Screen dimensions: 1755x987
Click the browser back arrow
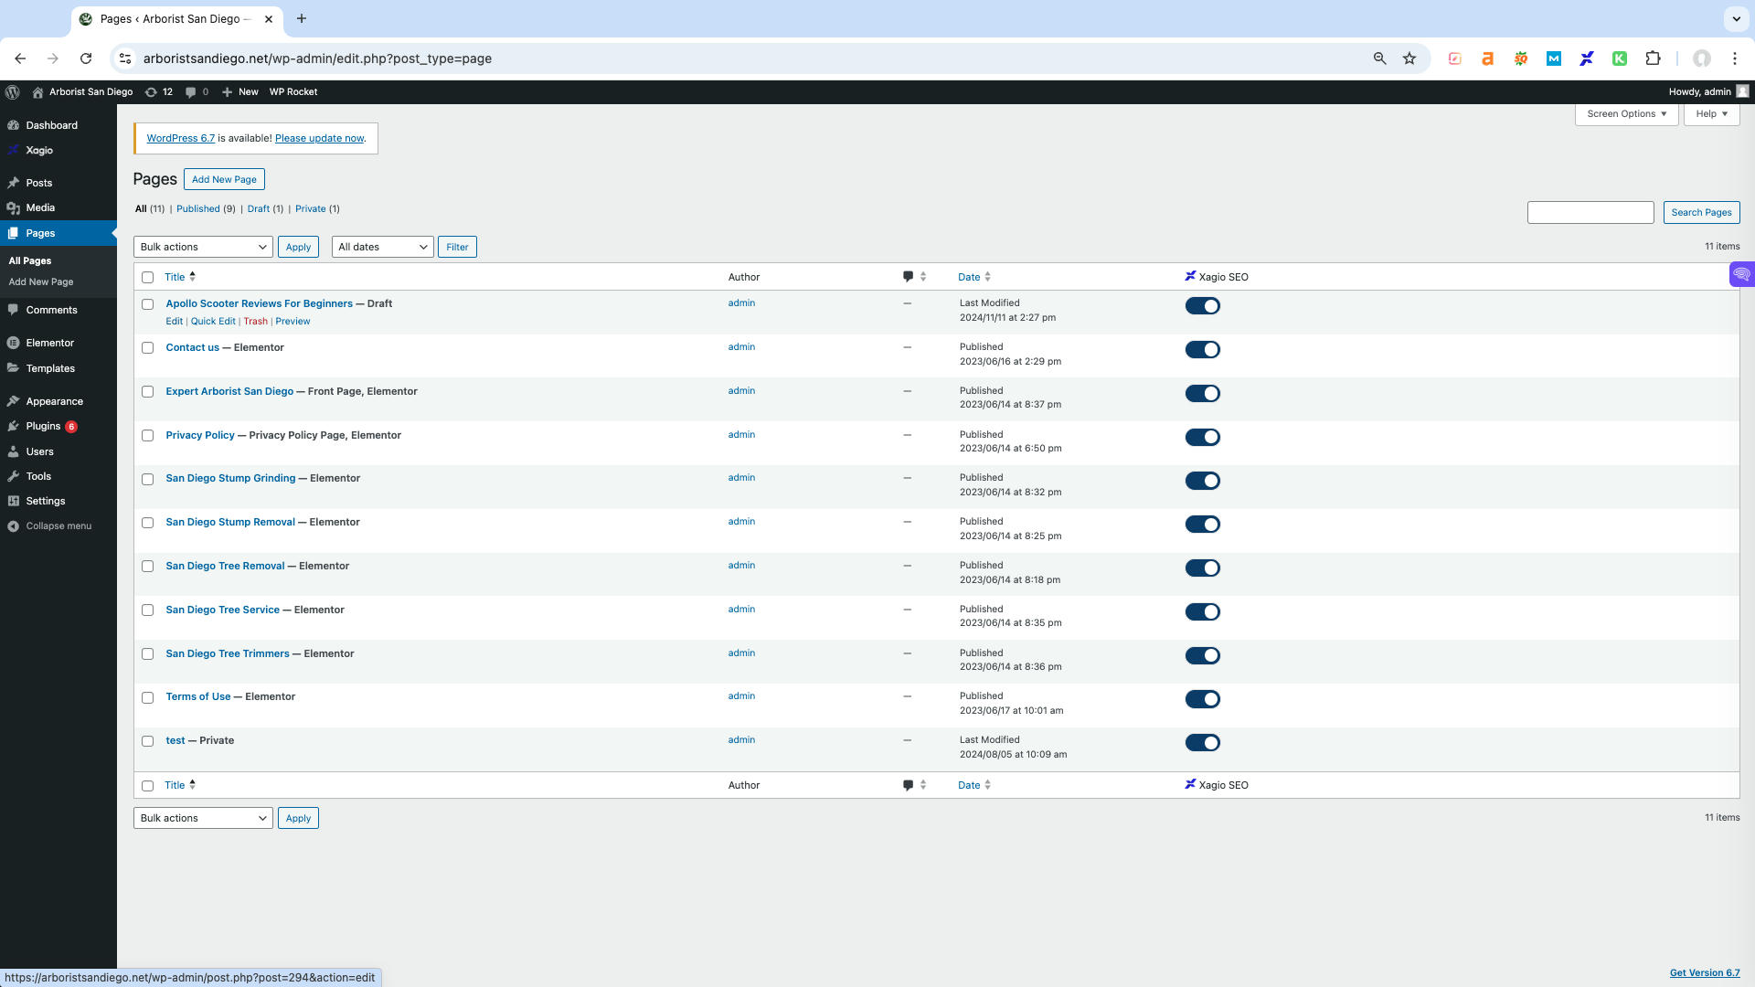coord(20,58)
